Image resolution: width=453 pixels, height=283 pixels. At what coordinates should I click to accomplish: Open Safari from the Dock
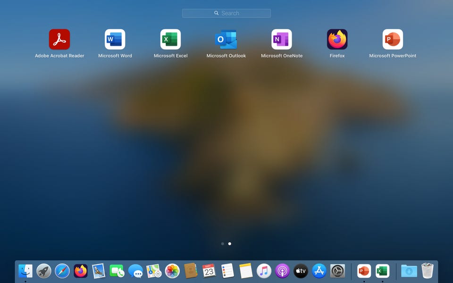[x=62, y=271]
